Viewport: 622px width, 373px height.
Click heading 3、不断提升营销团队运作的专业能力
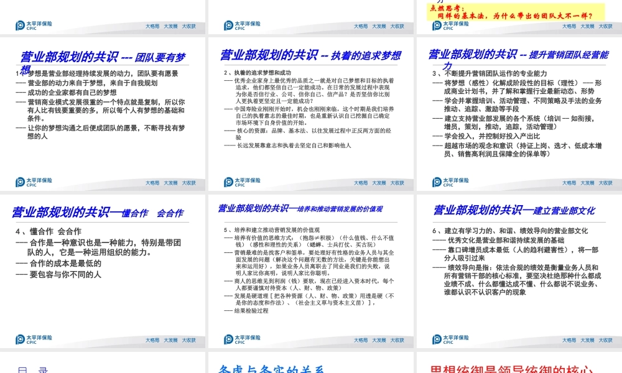[490, 73]
